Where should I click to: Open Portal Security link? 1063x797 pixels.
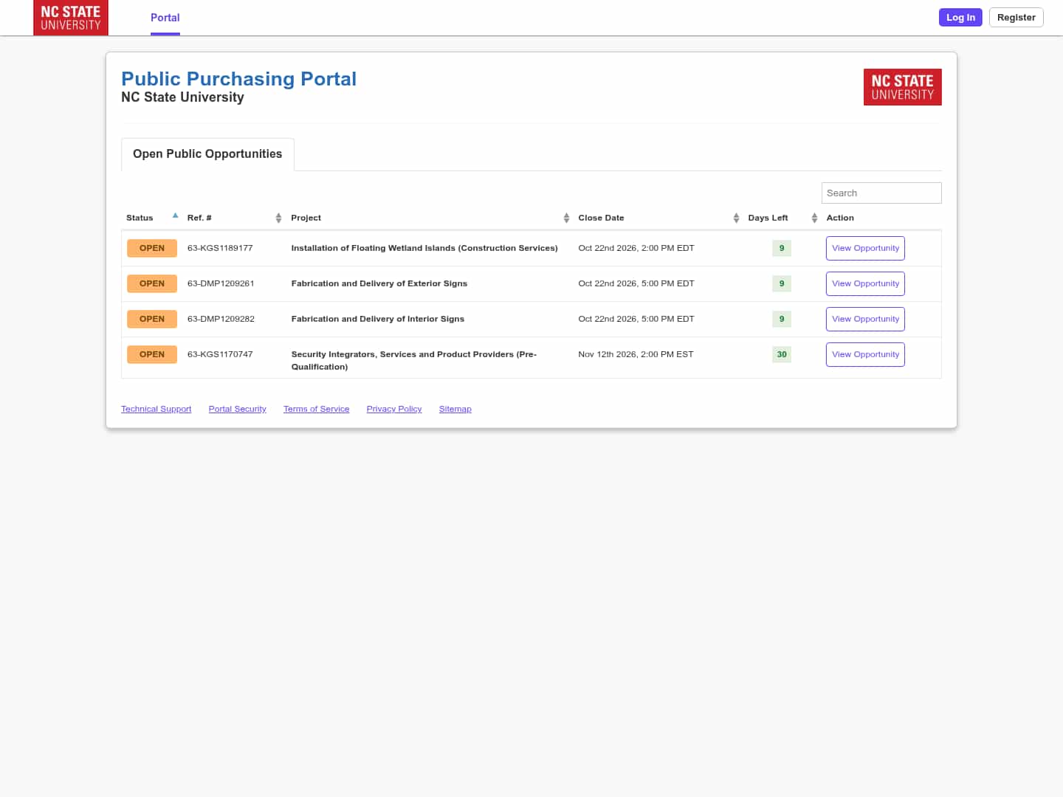coord(237,409)
